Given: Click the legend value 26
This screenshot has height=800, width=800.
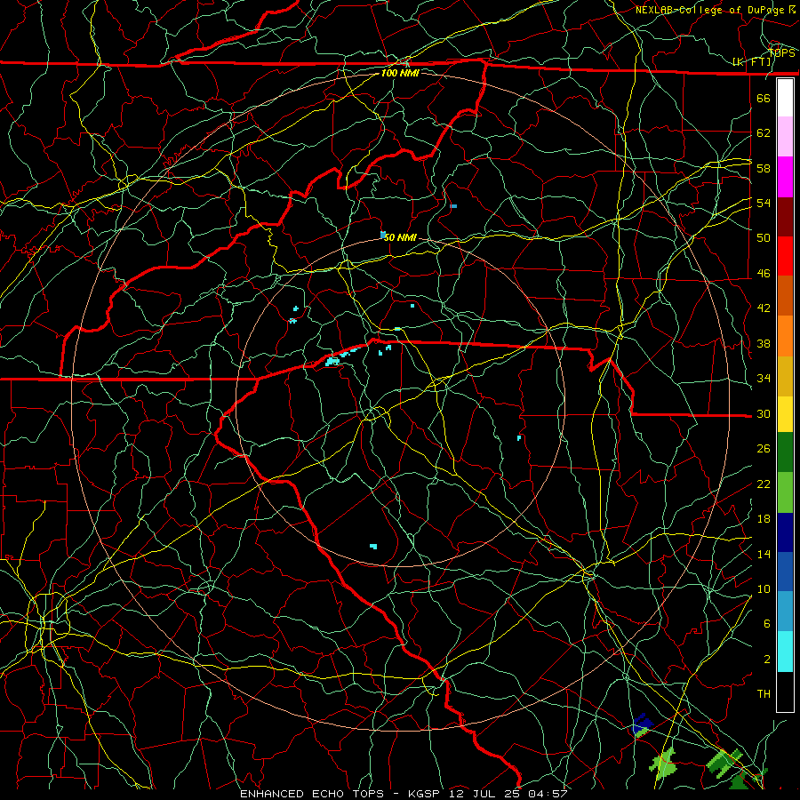Looking at the screenshot, I should 764,449.
